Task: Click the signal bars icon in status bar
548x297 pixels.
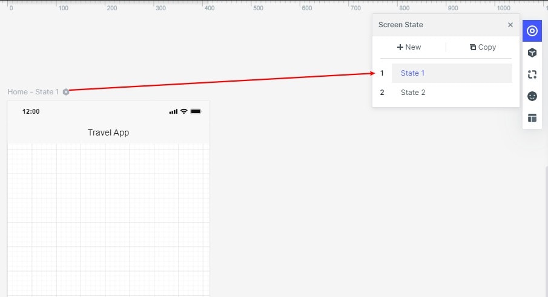Action: tap(173, 111)
